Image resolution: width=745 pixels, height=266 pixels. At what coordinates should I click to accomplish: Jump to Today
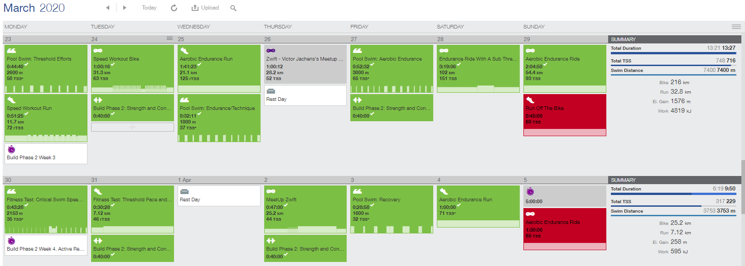point(149,8)
